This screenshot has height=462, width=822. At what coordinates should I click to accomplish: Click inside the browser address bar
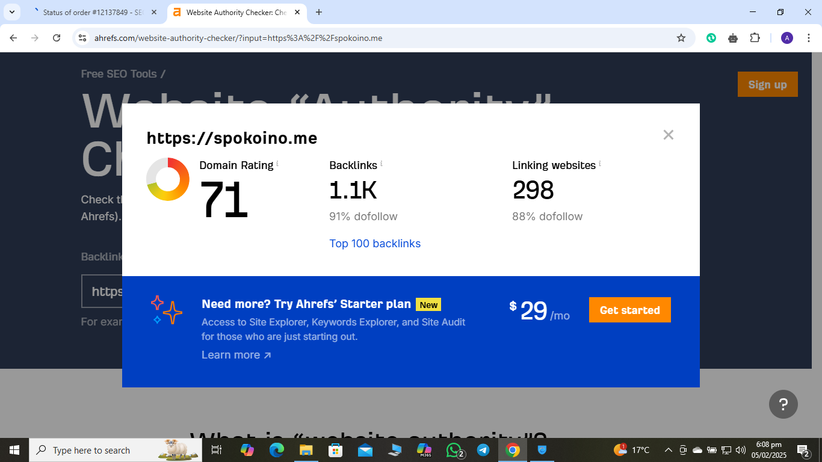point(361,37)
